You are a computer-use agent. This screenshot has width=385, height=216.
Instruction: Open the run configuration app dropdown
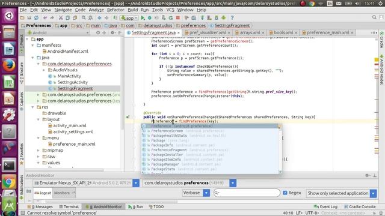[x=129, y=18]
